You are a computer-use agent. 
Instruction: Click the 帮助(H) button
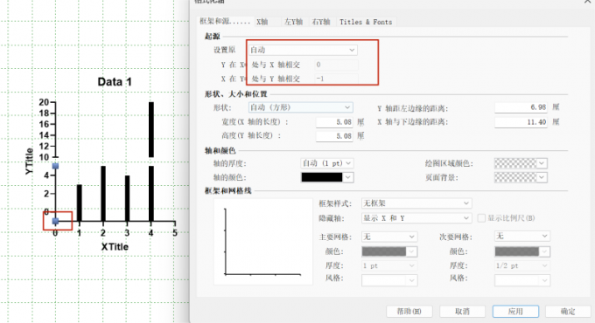(409, 312)
